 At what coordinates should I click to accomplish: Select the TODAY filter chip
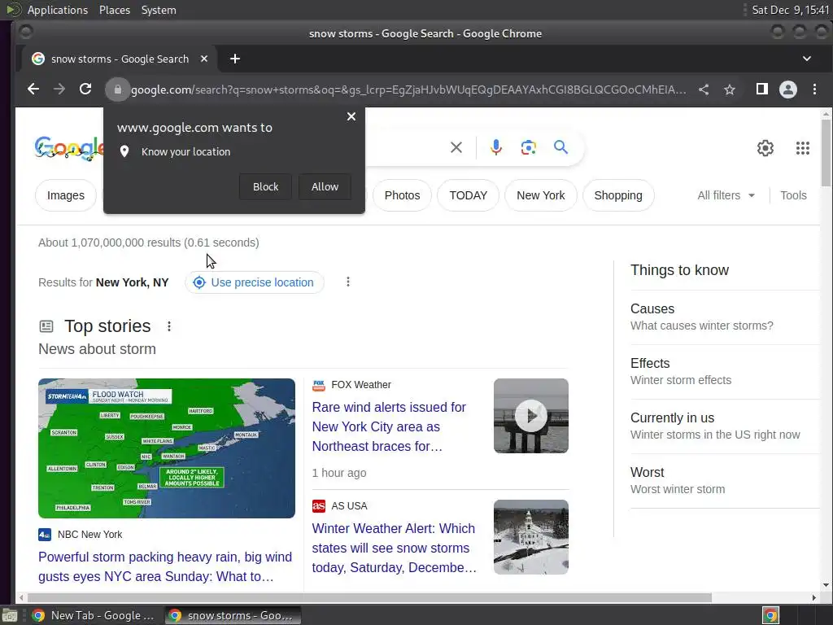[x=468, y=195]
